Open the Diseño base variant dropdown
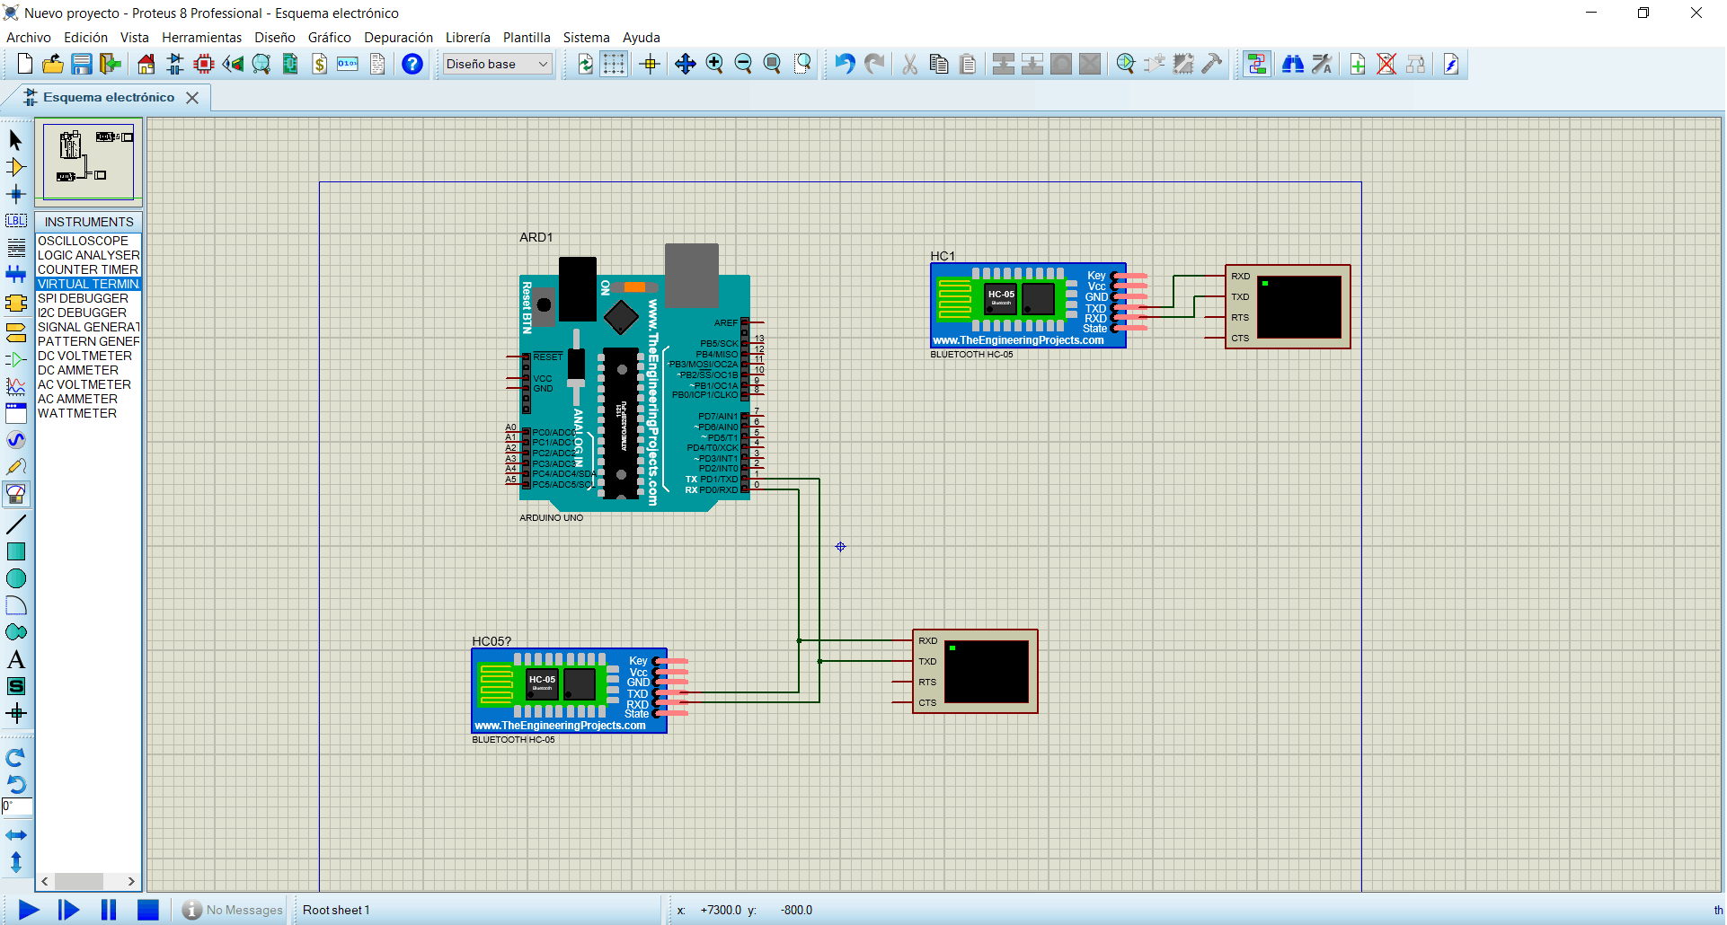The image size is (1727, 925). coord(497,64)
